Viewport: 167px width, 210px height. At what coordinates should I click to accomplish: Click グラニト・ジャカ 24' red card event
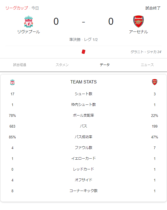[x=146, y=52]
